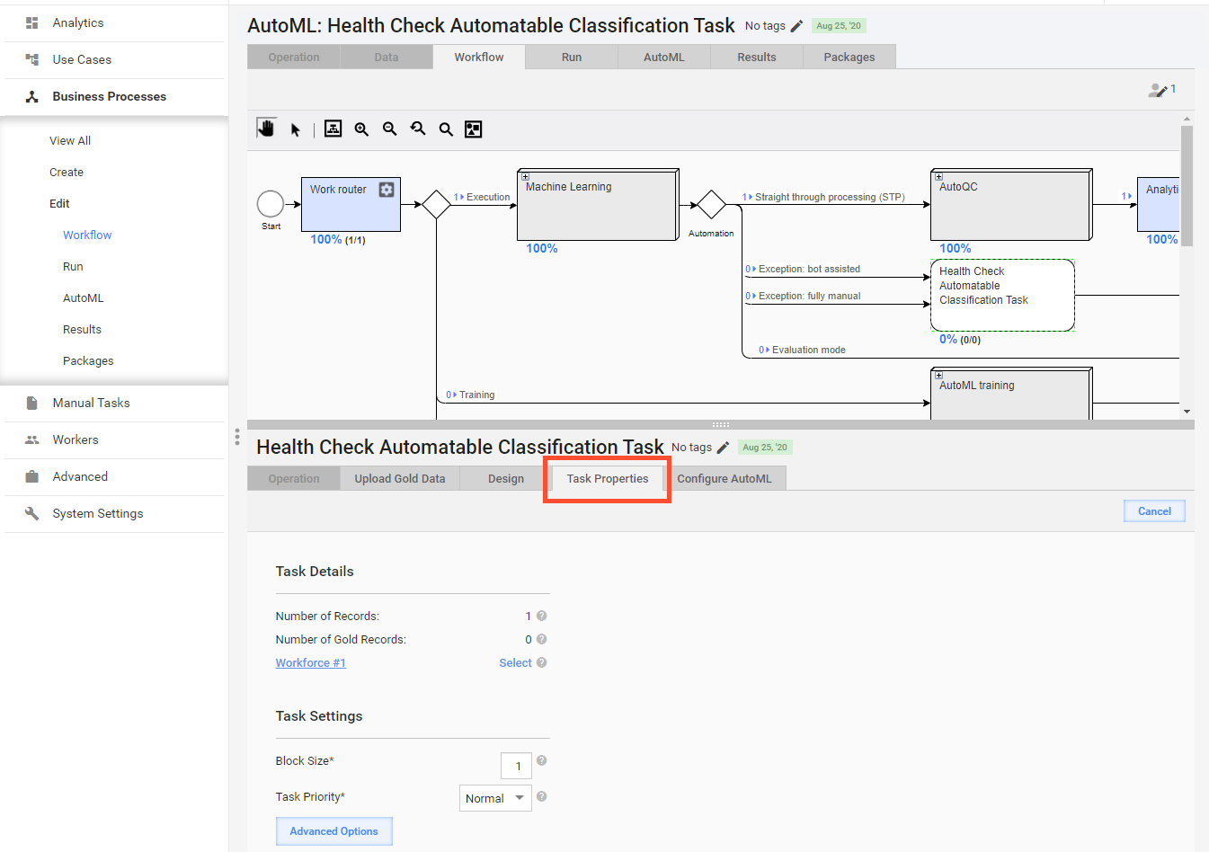Open the top AutoML tab
The image size is (1209, 852).
(x=664, y=57)
